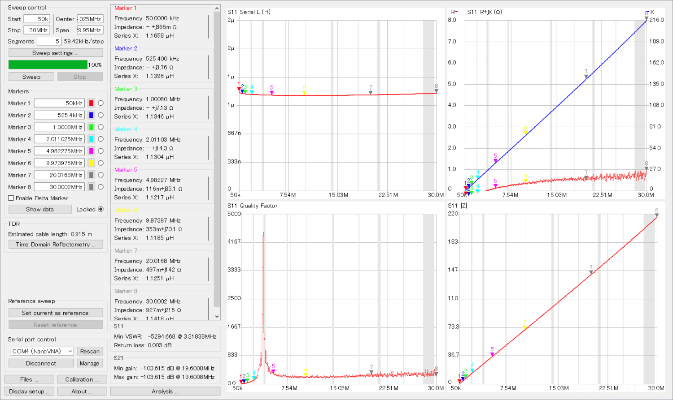Open the COM4 (NanoVNA) serial port dropdown
Screen dimensions: 673x400
tap(42, 351)
